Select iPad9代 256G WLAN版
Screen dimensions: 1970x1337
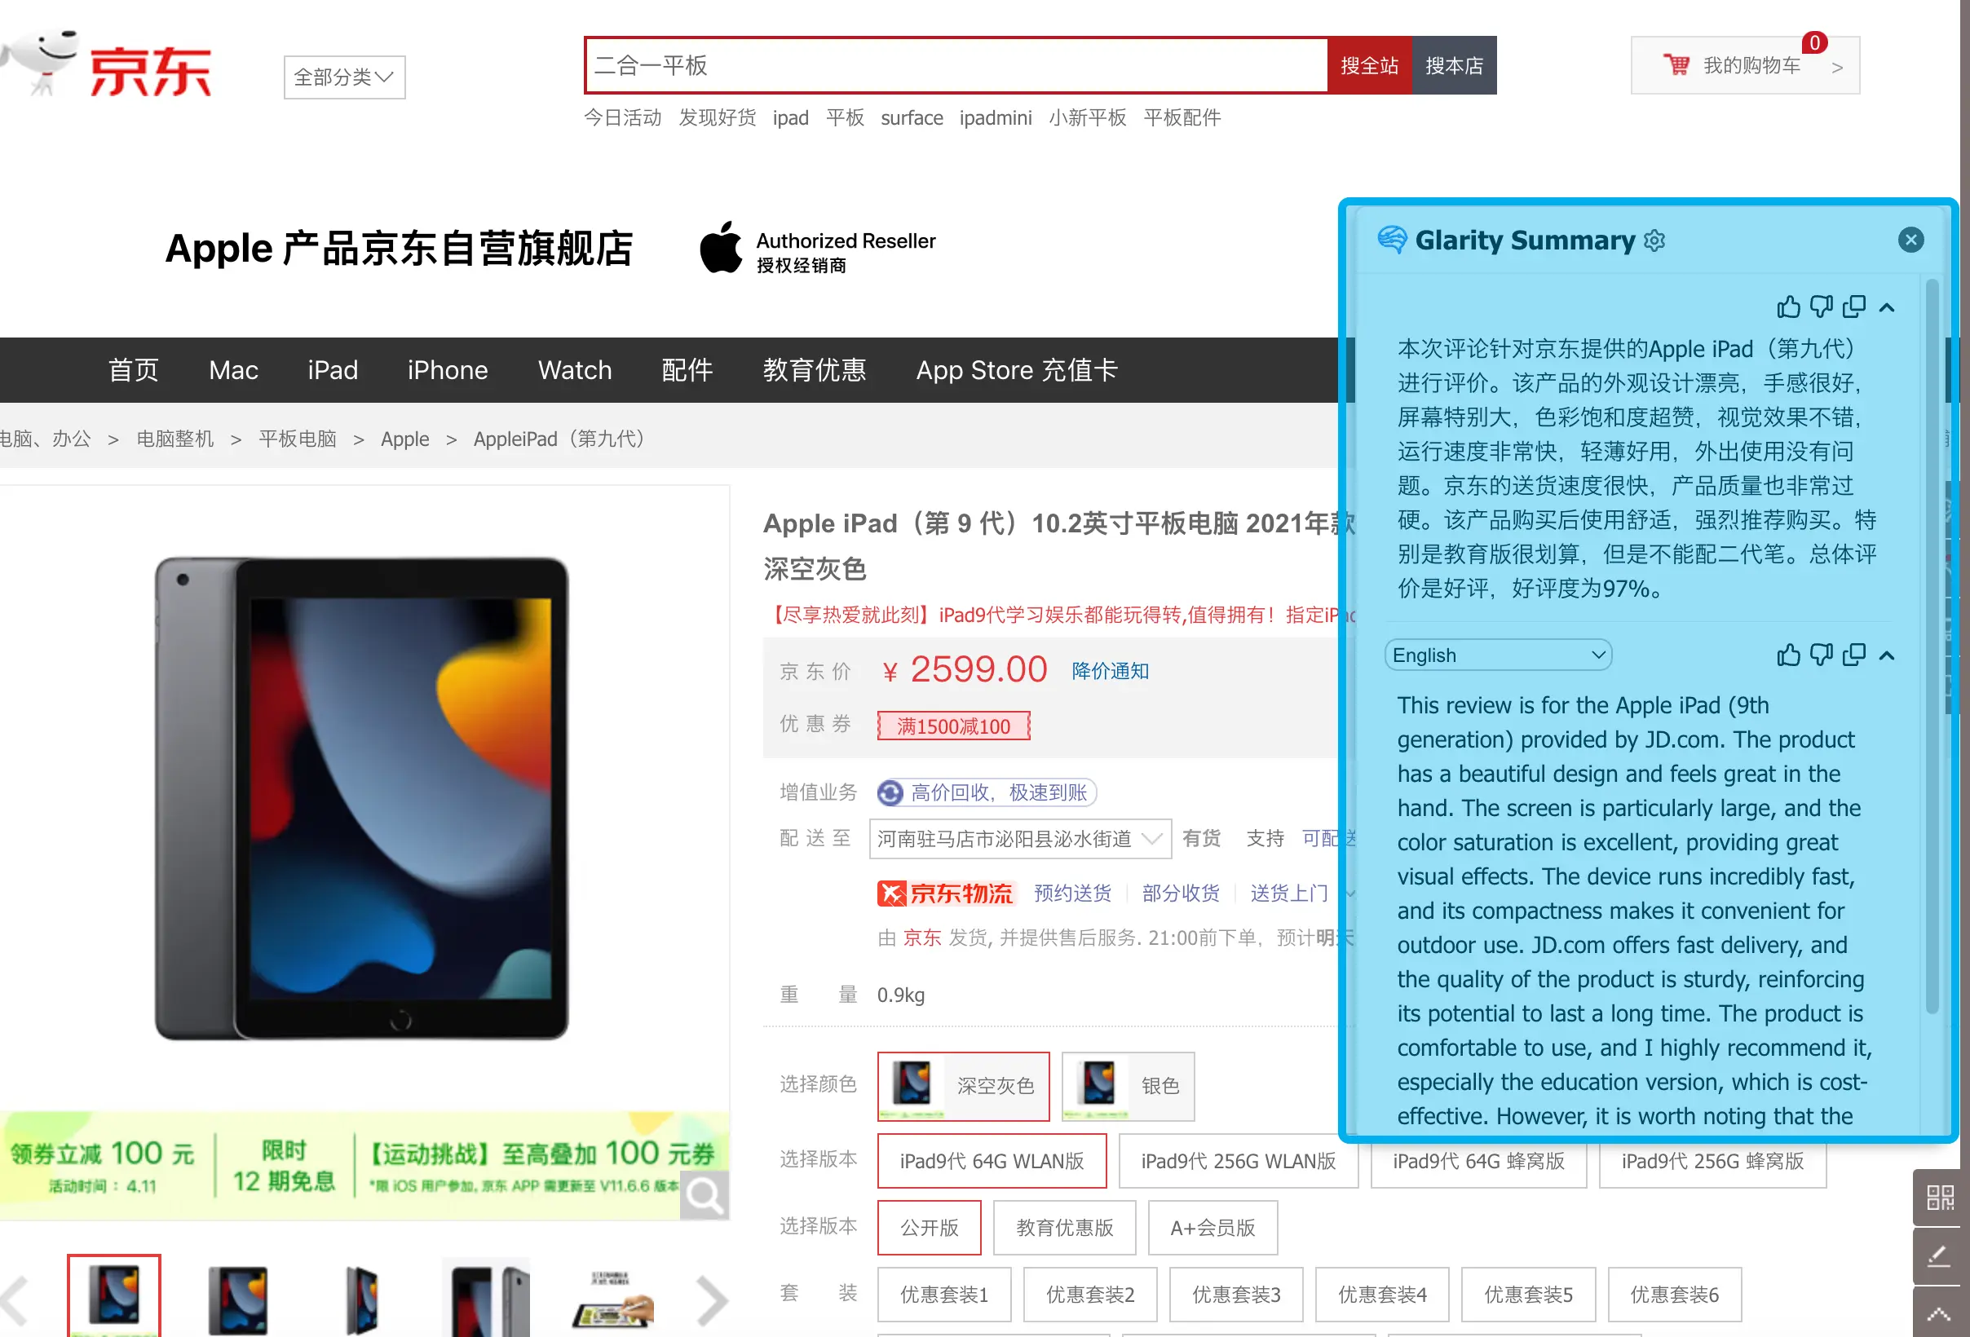[x=1239, y=1161]
